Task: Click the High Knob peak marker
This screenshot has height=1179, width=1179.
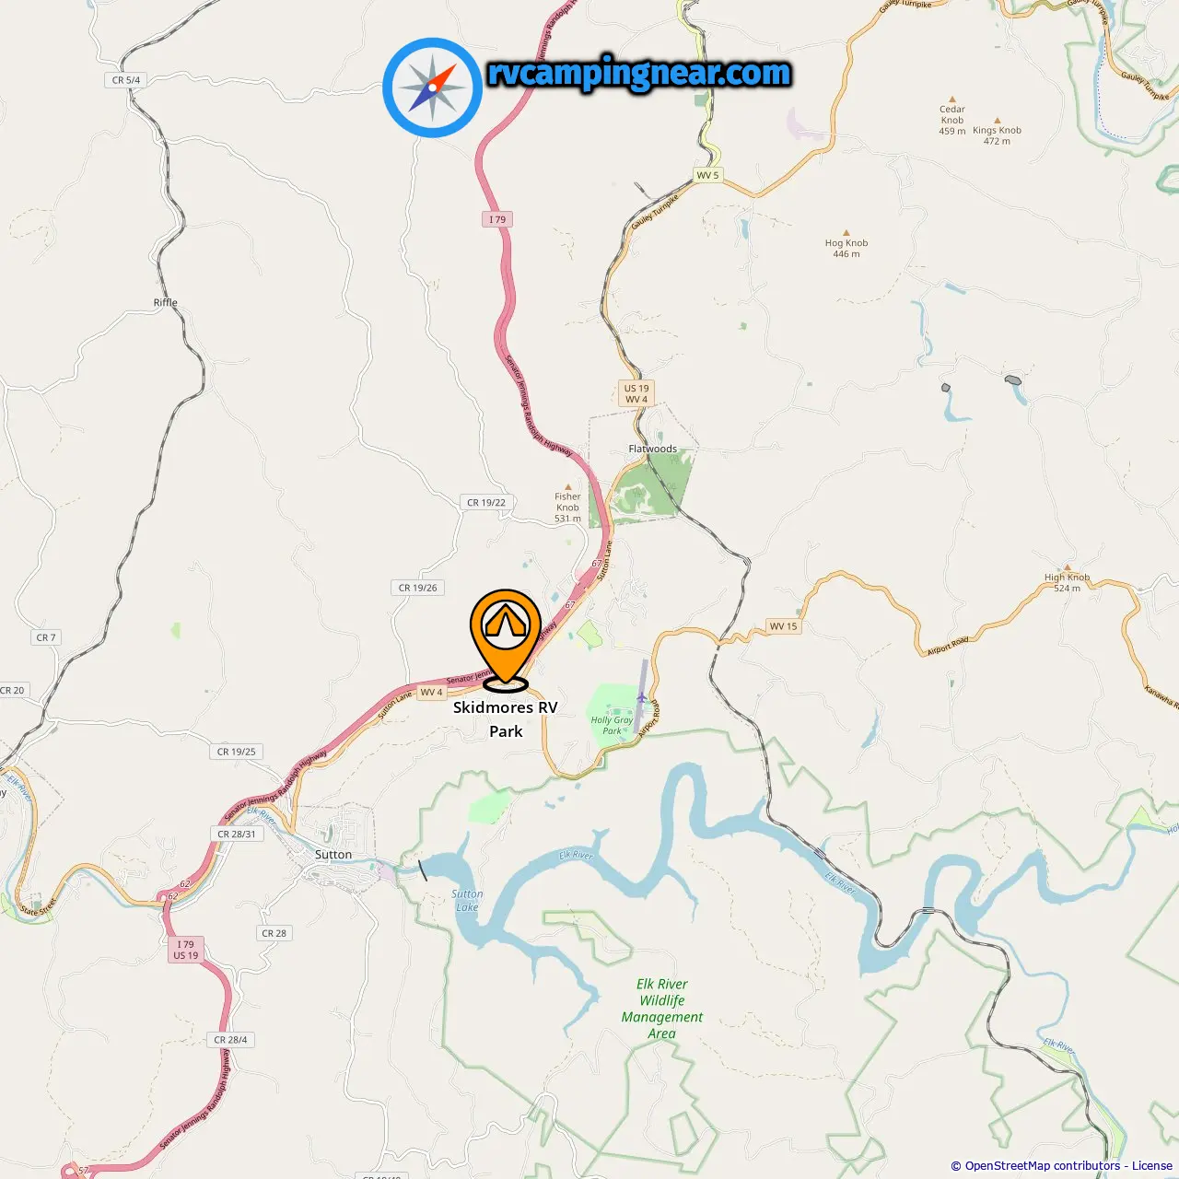Action: coord(1068,568)
